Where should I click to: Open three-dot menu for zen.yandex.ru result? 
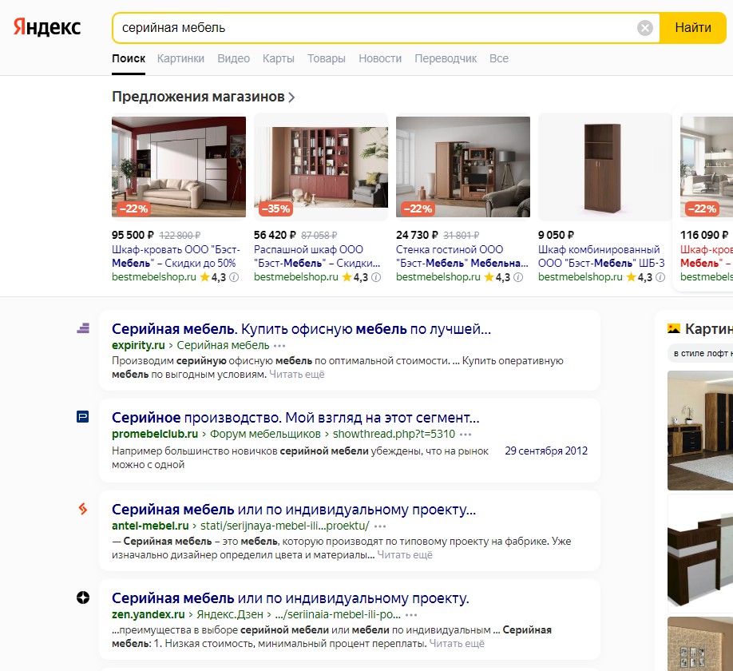coord(411,615)
